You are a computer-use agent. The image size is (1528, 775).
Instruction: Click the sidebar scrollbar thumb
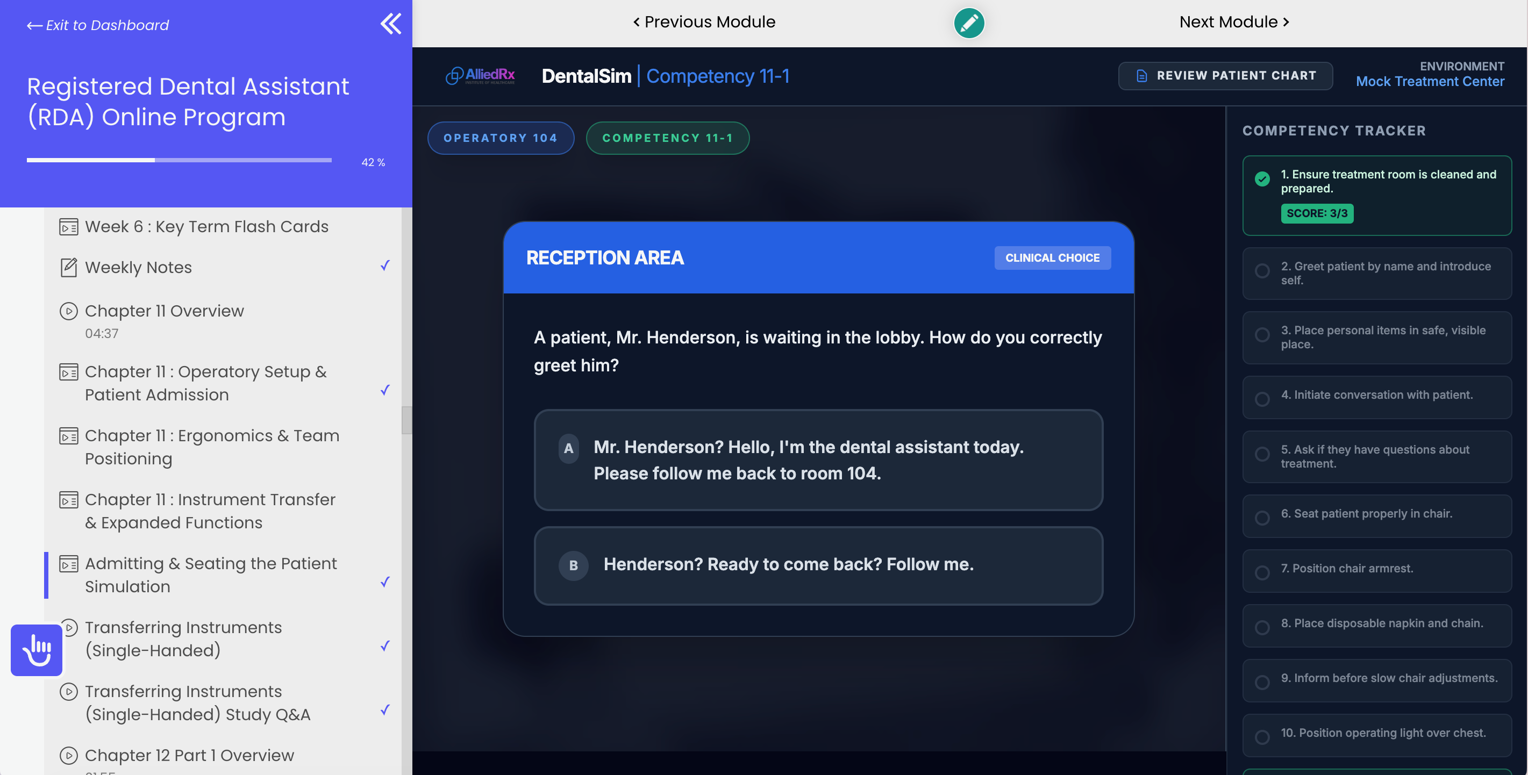tap(406, 420)
